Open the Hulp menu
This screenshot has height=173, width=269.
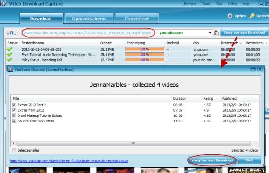click(246, 4)
